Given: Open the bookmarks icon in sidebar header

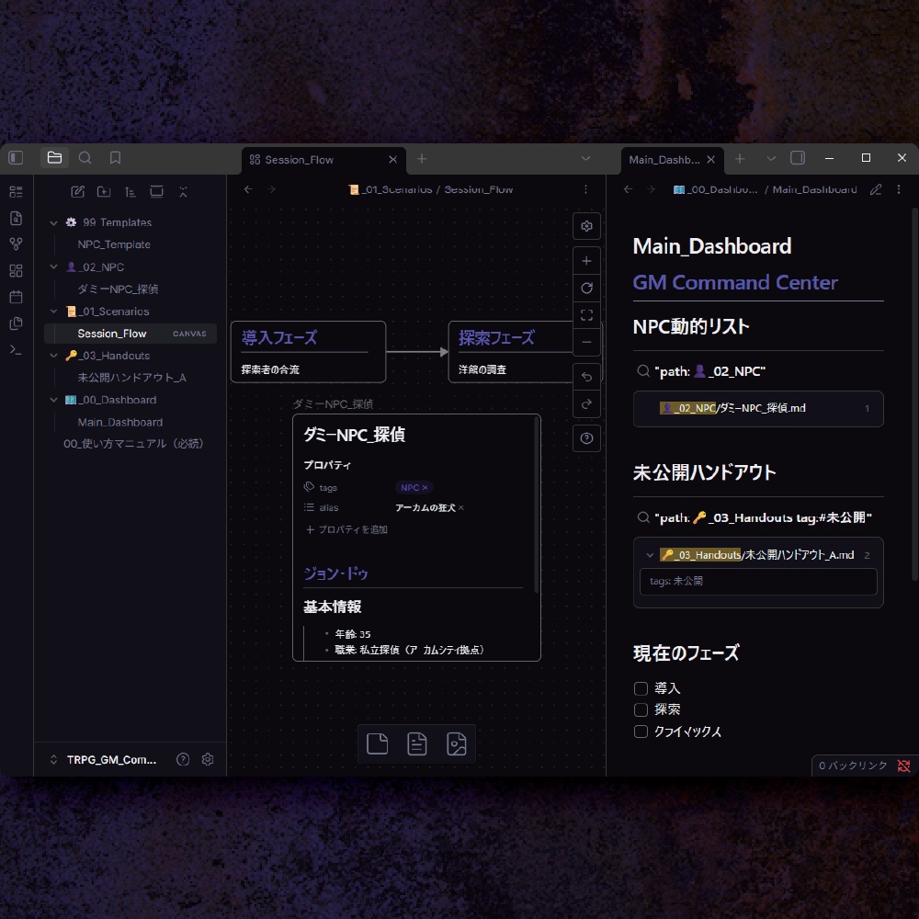Looking at the screenshot, I should (116, 158).
